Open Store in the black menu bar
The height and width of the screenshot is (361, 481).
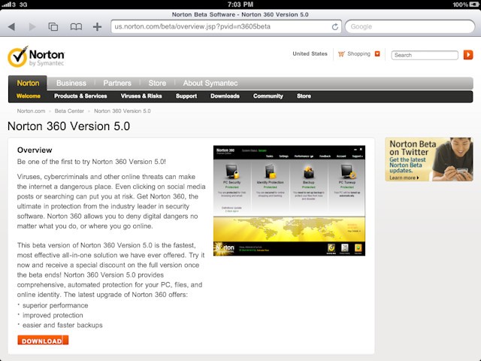[x=304, y=96]
